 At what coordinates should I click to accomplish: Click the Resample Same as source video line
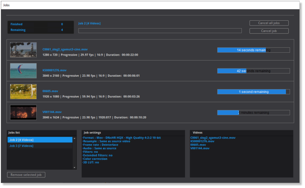tap(106, 141)
